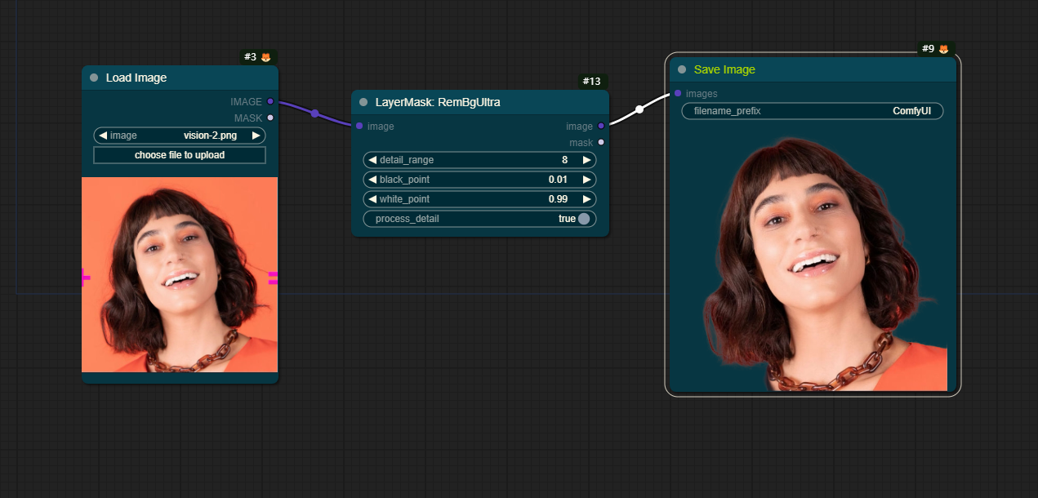This screenshot has height=498, width=1038.
Task: Click the black_point value slider field
Action: tap(479, 180)
